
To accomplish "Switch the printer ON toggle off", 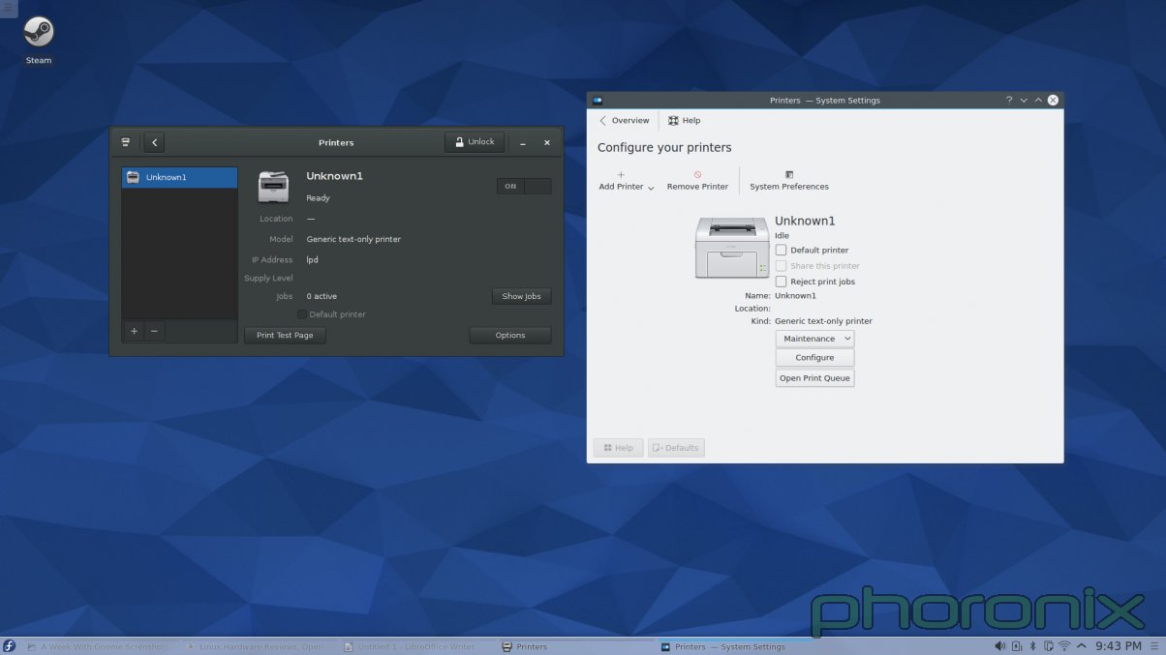I will 524,186.
